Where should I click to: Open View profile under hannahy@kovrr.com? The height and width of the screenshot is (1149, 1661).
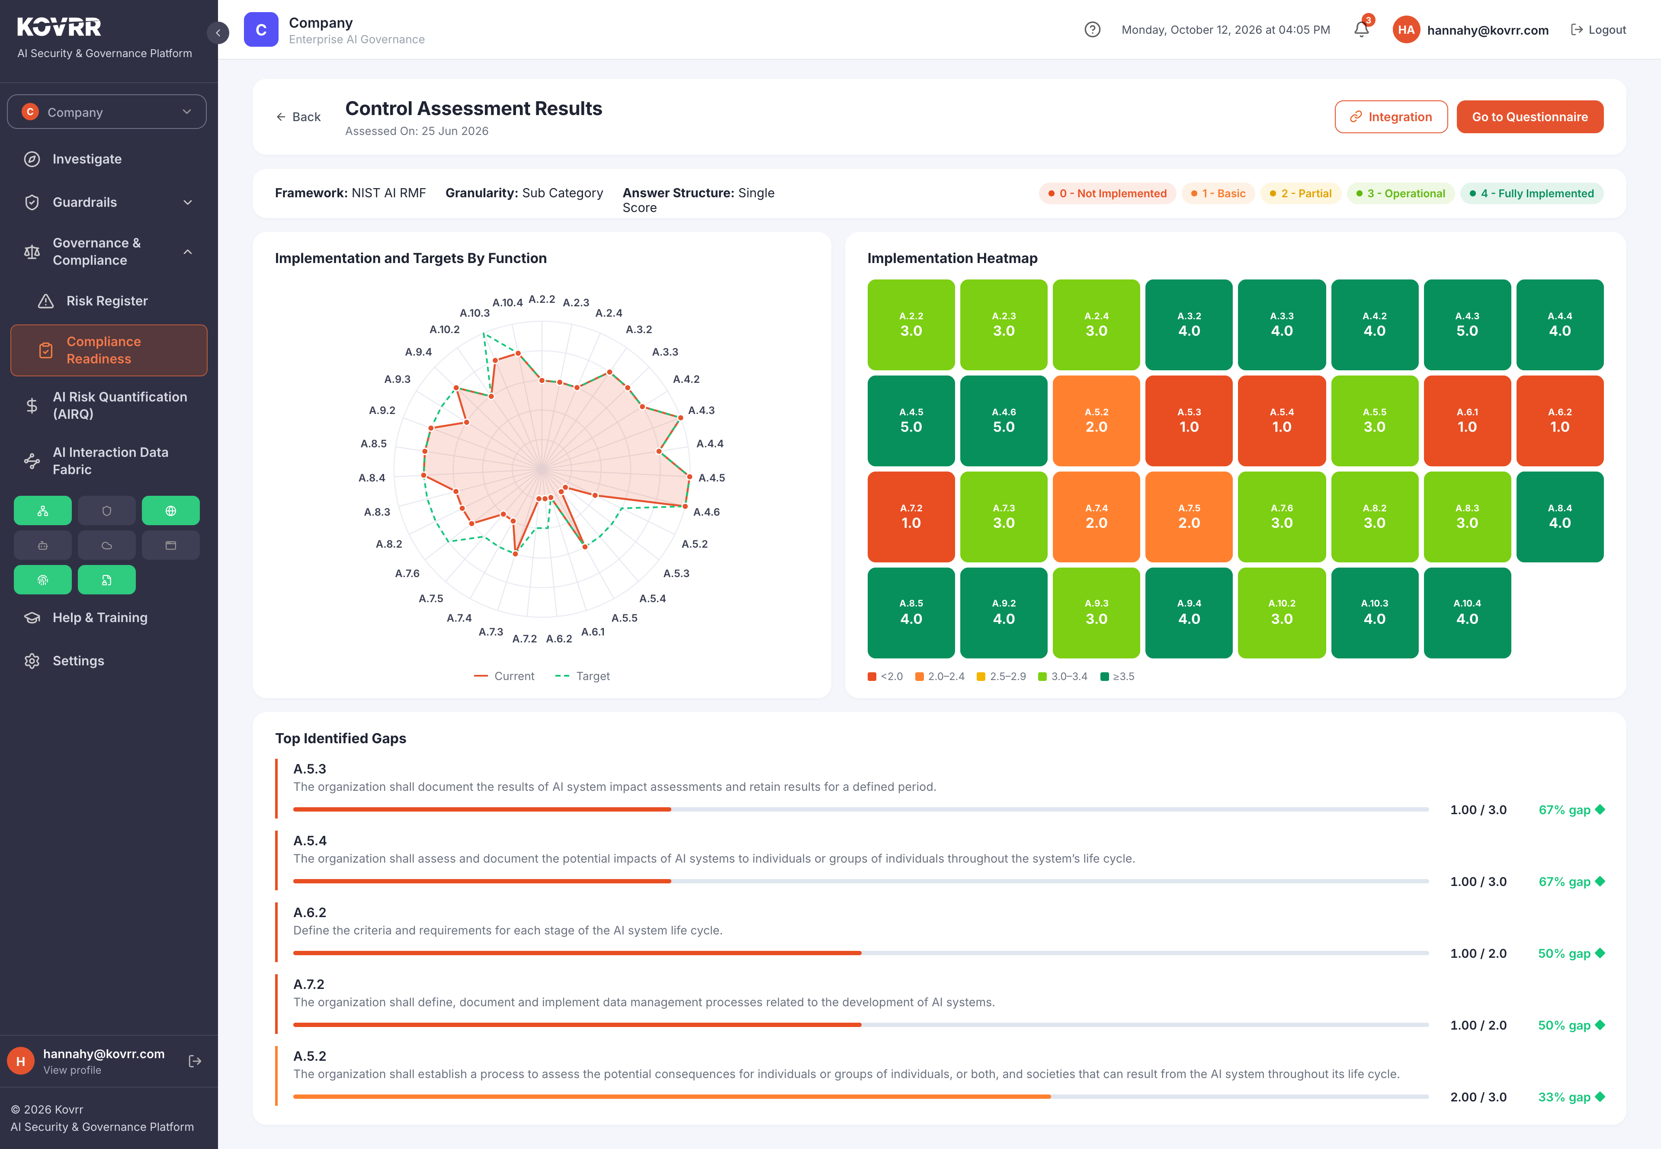pos(72,1070)
